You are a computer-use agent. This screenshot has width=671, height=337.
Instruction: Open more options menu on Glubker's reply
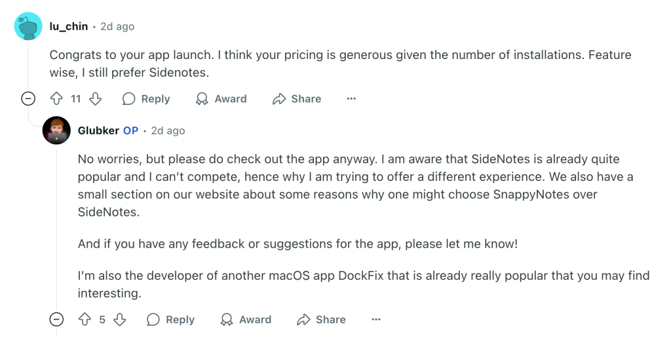pyautogui.click(x=376, y=319)
